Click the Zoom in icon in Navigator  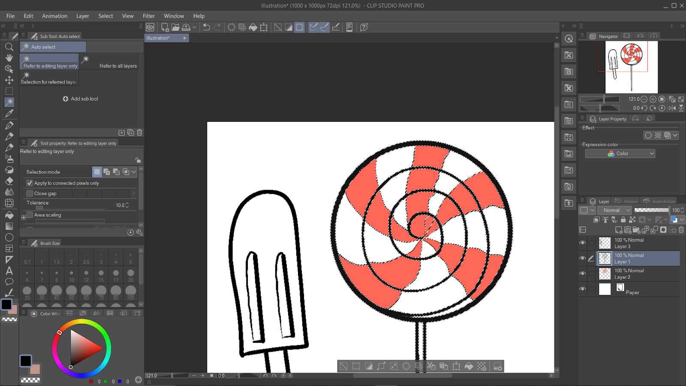[653, 99]
